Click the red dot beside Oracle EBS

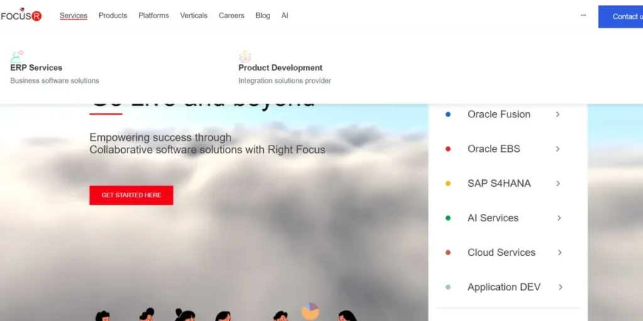[448, 149]
